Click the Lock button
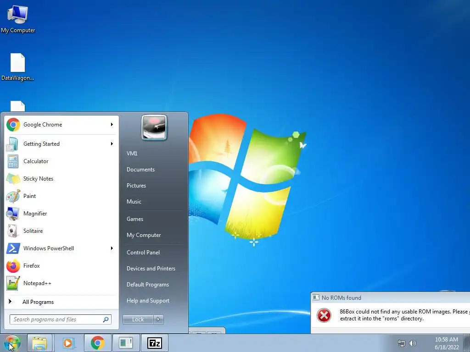Screen dimensions: 470x352 138,319
